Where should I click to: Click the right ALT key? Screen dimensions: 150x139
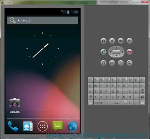[142, 102]
